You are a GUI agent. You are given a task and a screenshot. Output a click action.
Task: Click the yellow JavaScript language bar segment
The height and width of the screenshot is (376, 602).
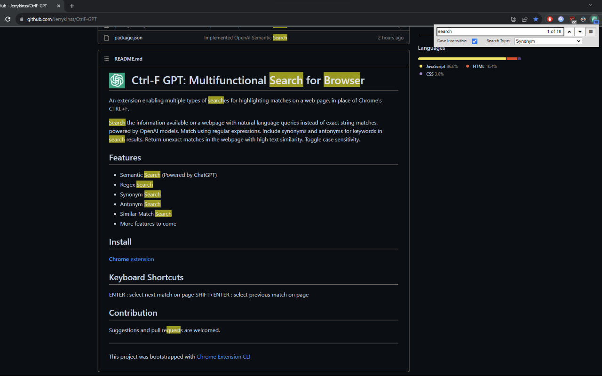462,59
